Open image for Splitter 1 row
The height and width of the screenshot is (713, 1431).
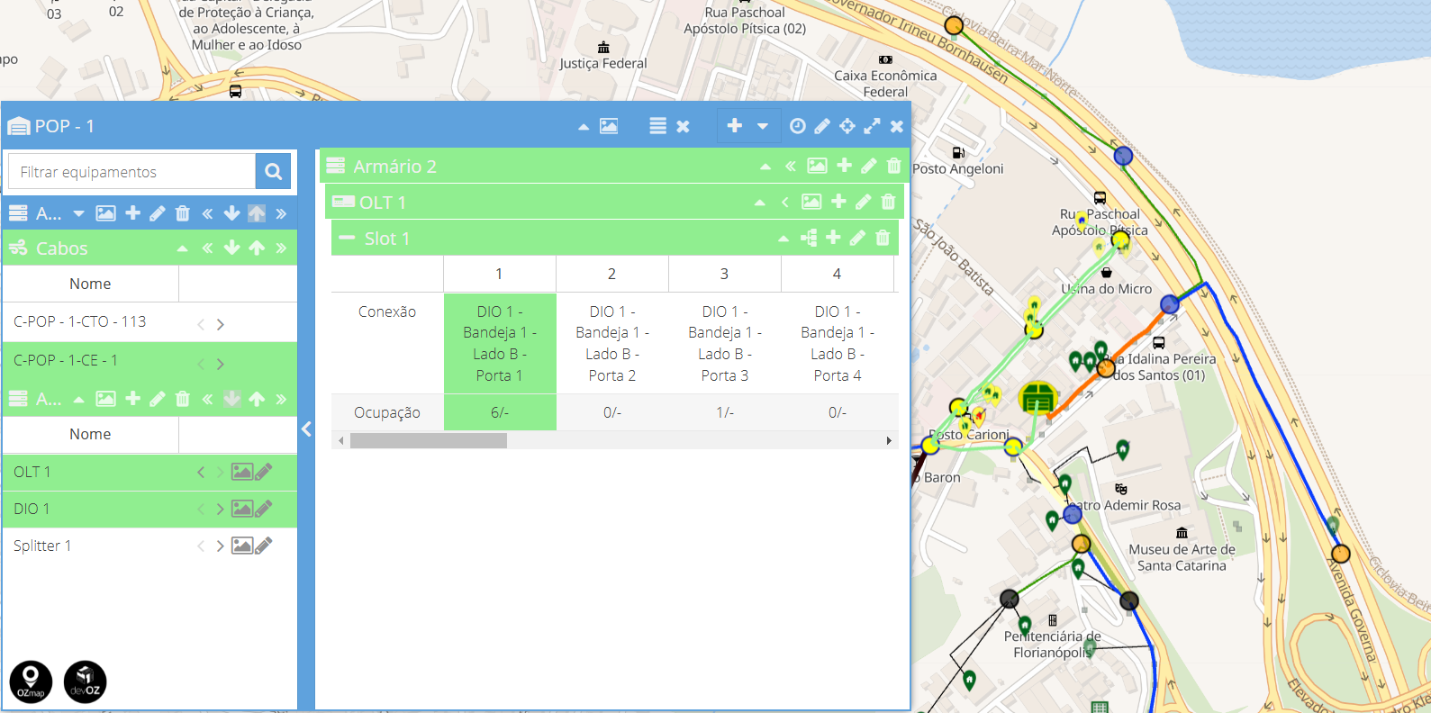pyautogui.click(x=241, y=546)
